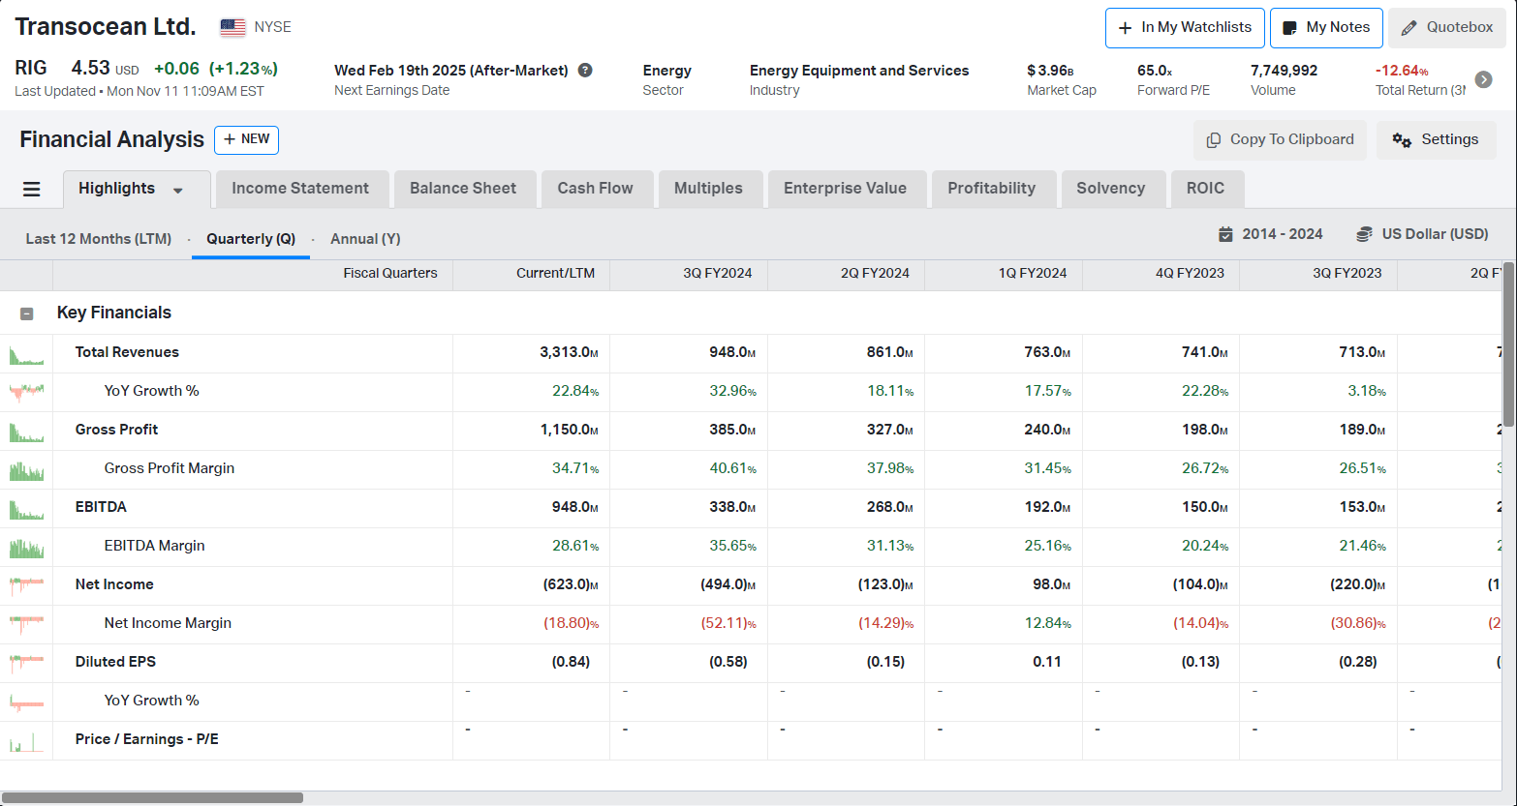Expand the Highlights tab dropdown arrow
The image size is (1517, 806).
coord(178,191)
